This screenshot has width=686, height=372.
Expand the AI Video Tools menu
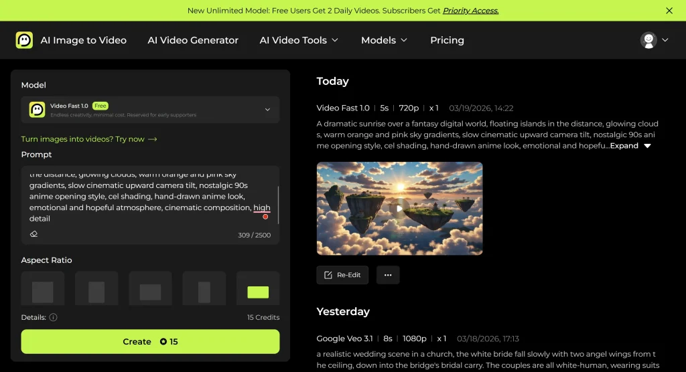click(299, 40)
